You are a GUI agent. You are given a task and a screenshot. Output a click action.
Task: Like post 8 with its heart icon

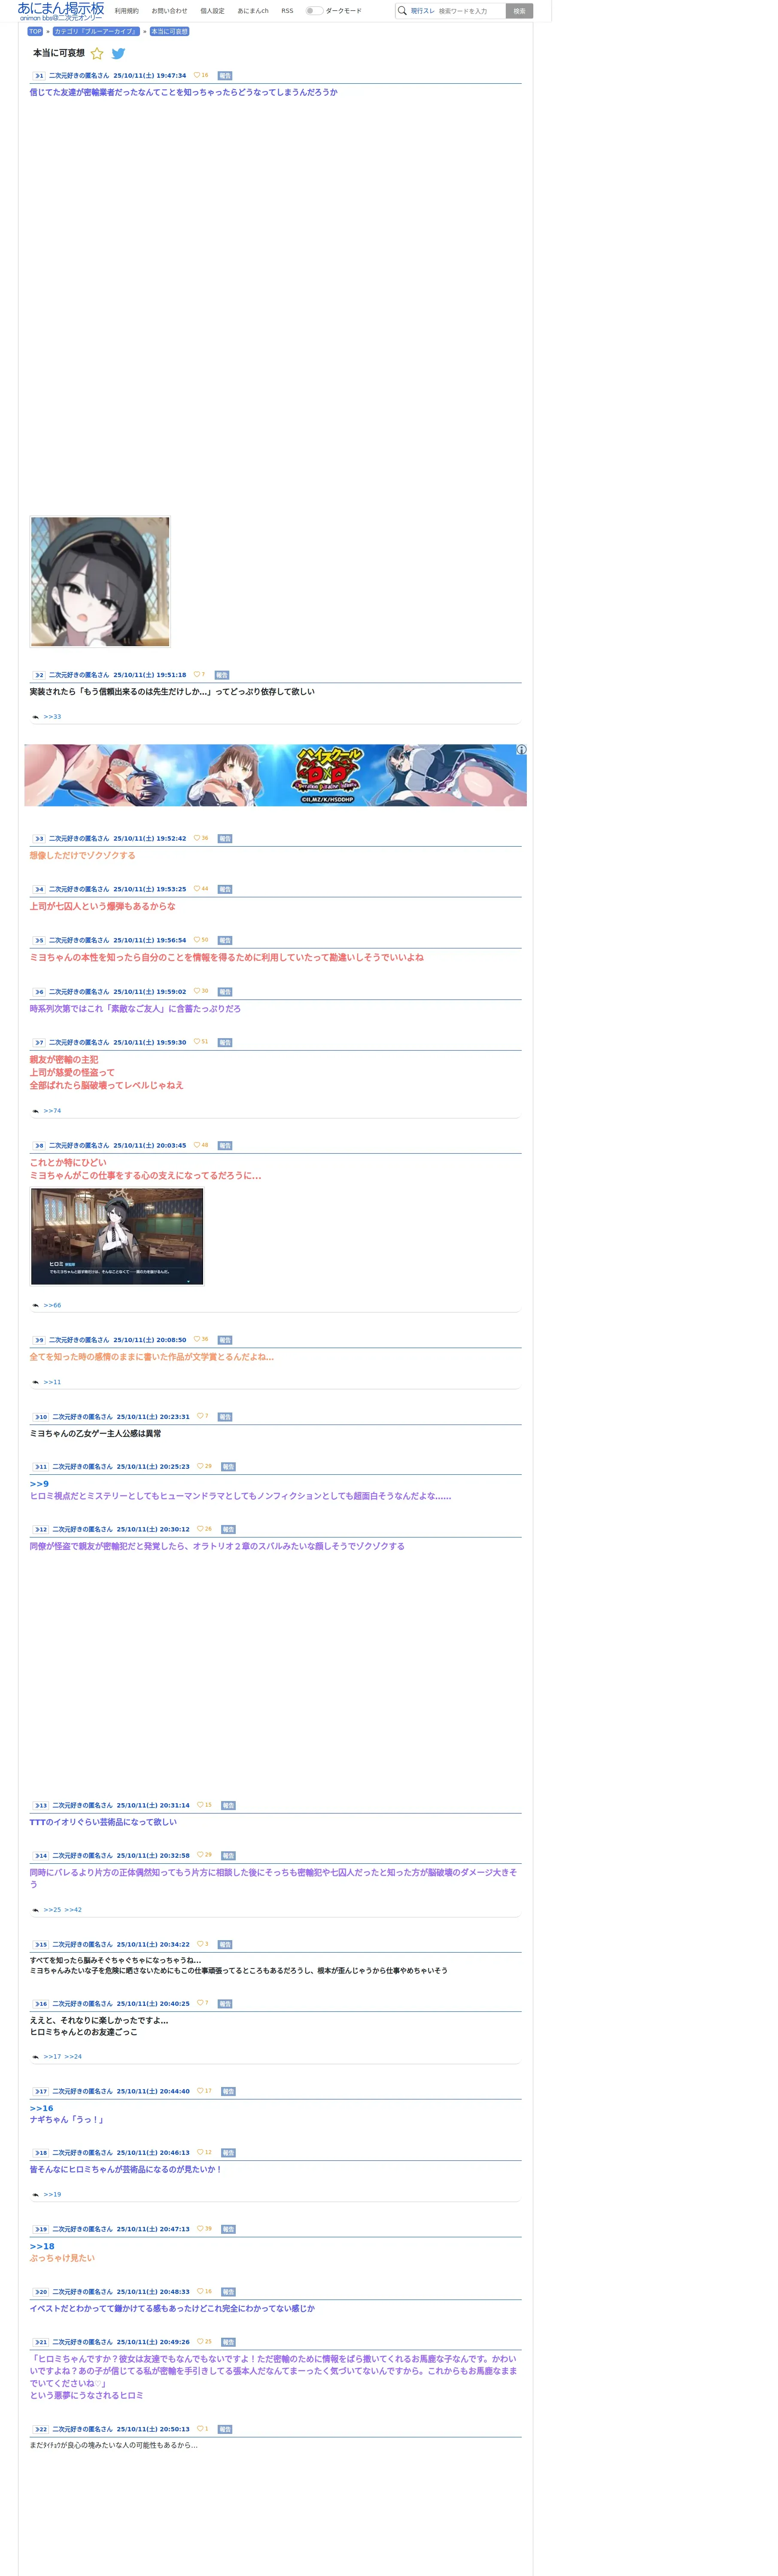click(197, 1145)
